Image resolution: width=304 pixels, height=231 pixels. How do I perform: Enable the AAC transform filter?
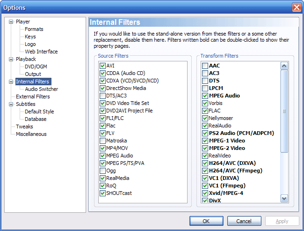pyautogui.click(x=205, y=66)
